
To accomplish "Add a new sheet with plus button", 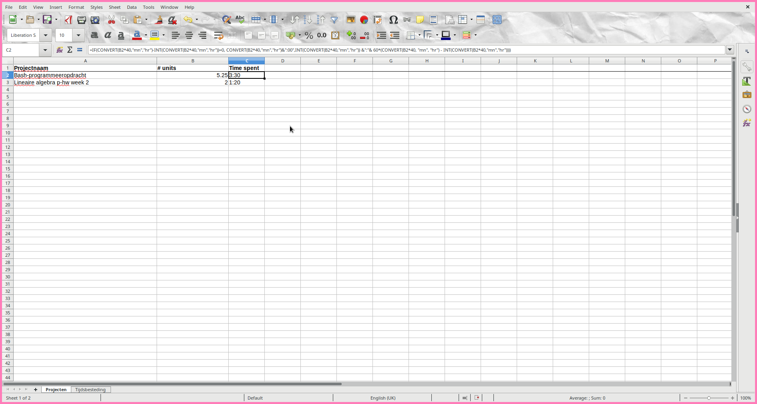I will [x=36, y=390].
